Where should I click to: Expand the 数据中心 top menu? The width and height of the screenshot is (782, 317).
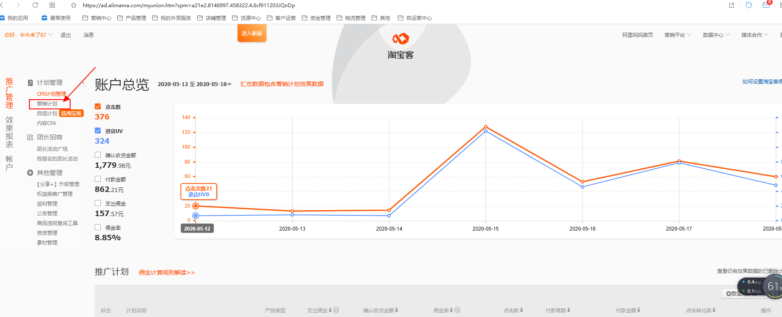(716, 35)
